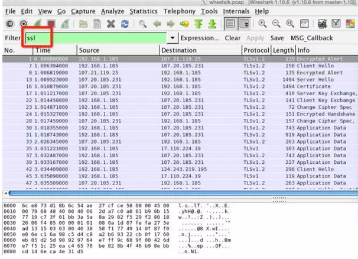Toggle auto scroll in live capture button
Image resolution: width=358 pixels, height=259 pixels.
pyautogui.click(x=242, y=24)
